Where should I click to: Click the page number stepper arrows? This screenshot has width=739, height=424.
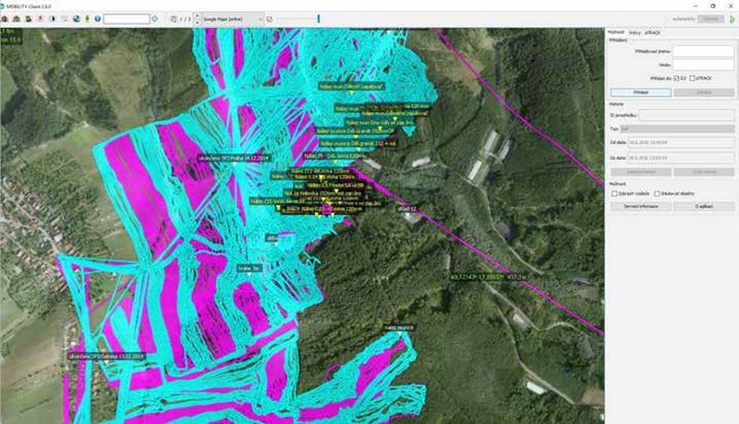pyautogui.click(x=196, y=18)
